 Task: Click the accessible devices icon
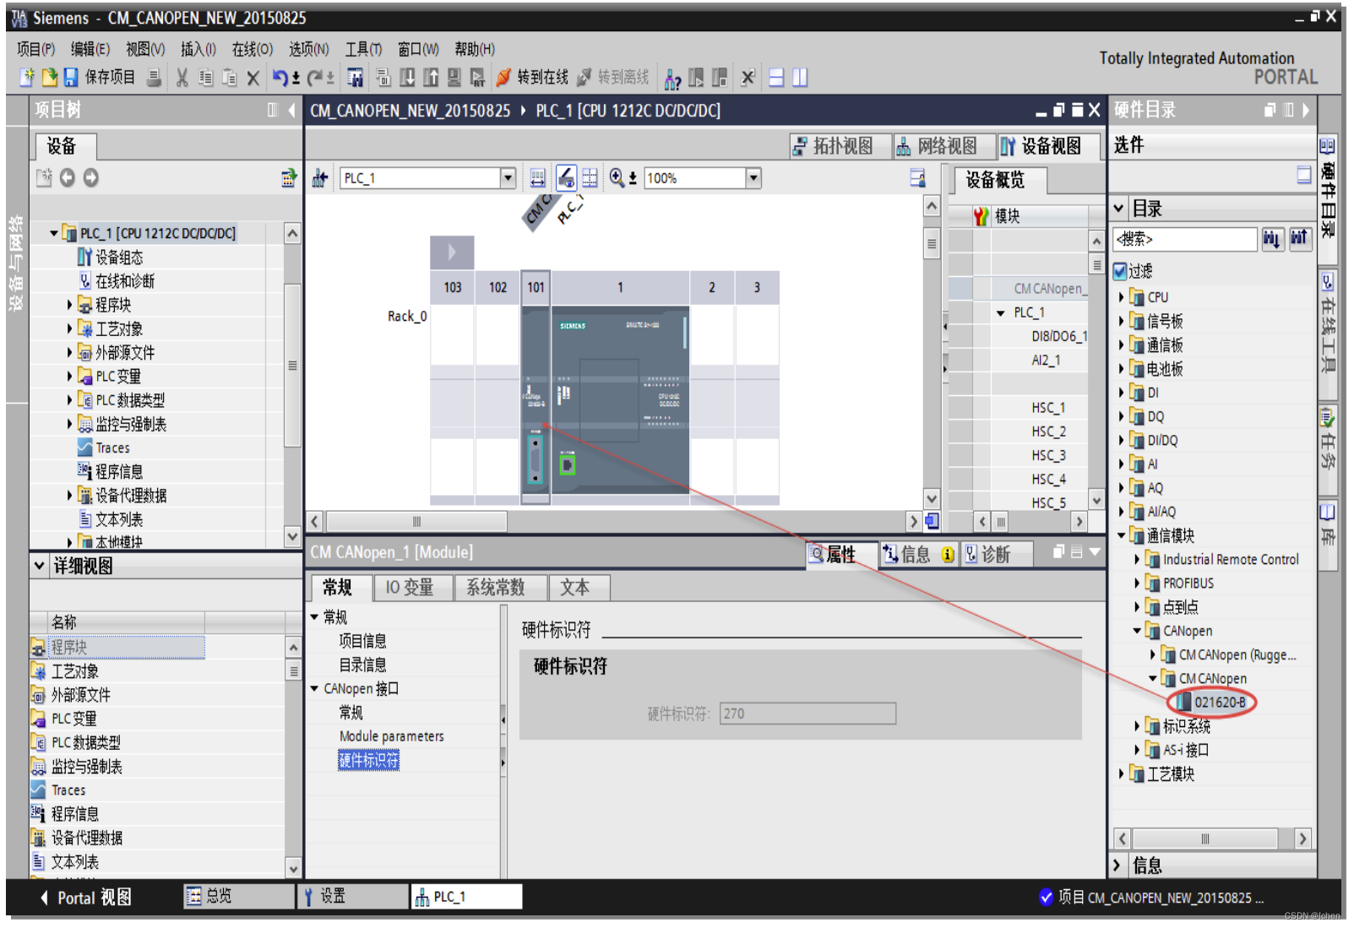672,79
